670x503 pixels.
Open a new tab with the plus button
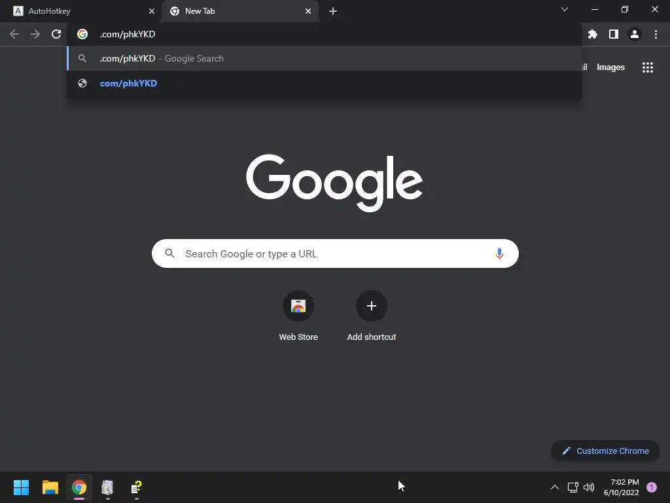333,11
